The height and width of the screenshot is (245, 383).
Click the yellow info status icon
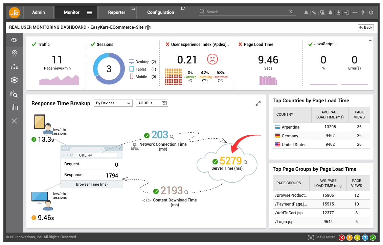[x=357, y=238]
